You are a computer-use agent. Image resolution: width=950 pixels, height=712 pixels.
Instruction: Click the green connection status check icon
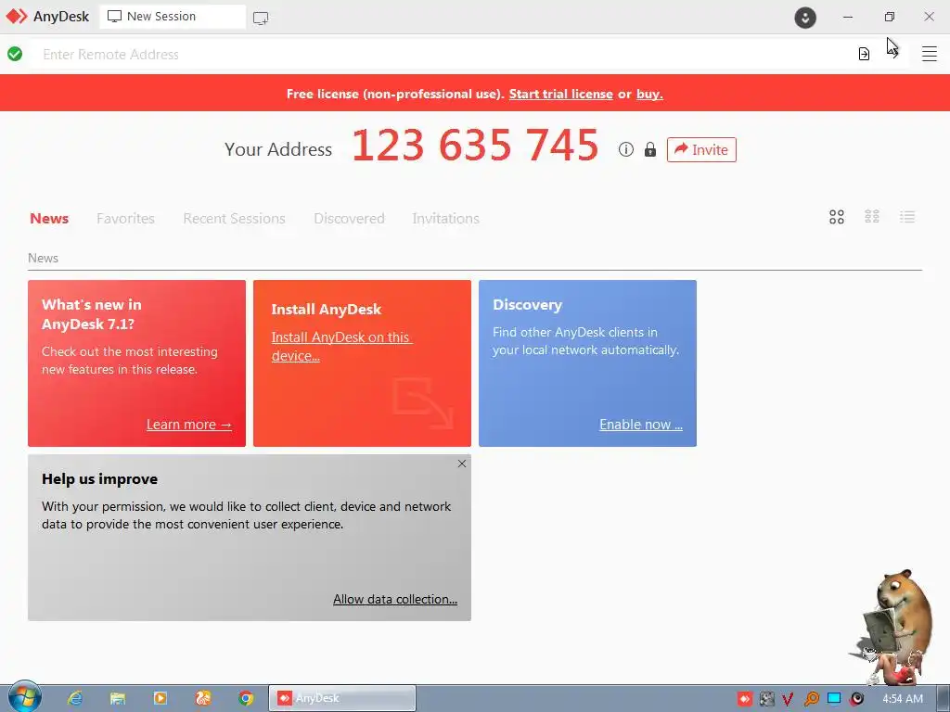[x=15, y=54]
